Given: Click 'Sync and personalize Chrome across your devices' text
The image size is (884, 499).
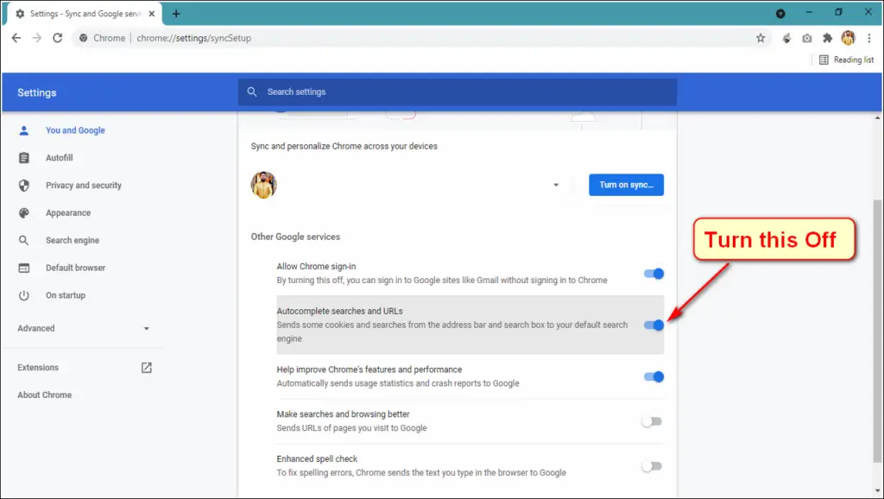Looking at the screenshot, I should pos(344,146).
